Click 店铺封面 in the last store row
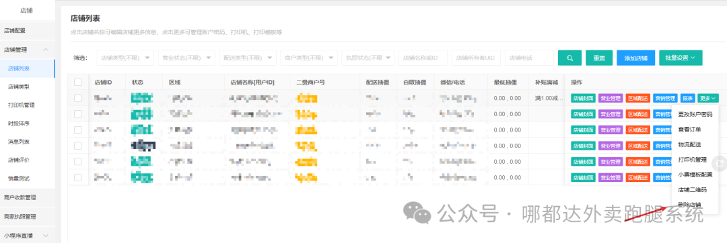727x243 pixels. [583, 177]
